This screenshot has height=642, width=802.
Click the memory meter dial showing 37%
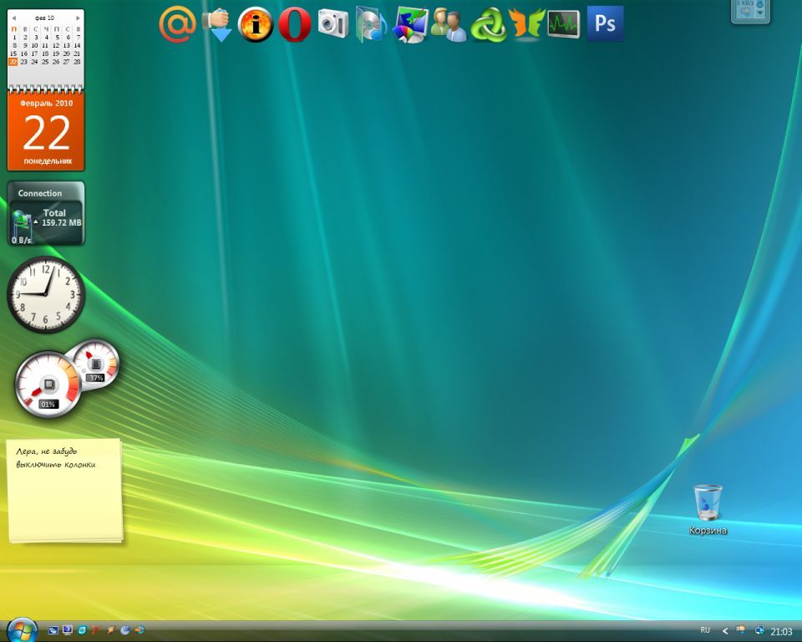[x=95, y=364]
